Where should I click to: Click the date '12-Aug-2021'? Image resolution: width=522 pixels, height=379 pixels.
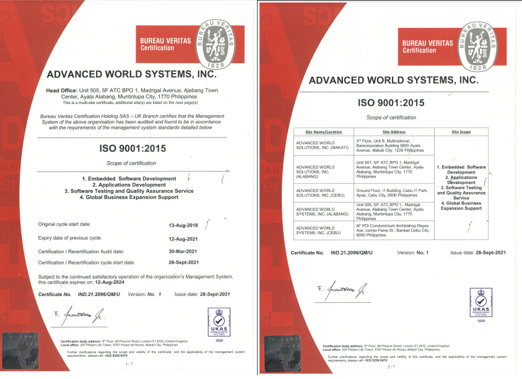[x=183, y=239]
